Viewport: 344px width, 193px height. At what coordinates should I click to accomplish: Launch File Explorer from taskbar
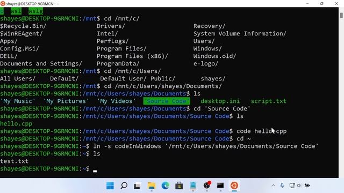coord(152,185)
